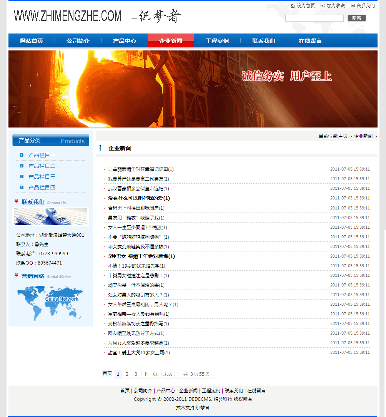
Task: Click the arrow icon beside 产品栏目一
Action: (22, 155)
